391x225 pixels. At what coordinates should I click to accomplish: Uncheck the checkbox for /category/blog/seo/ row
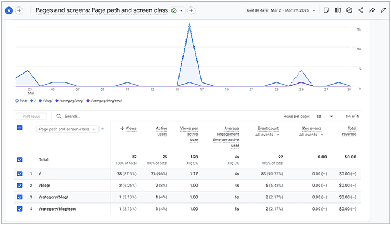pos(20,209)
